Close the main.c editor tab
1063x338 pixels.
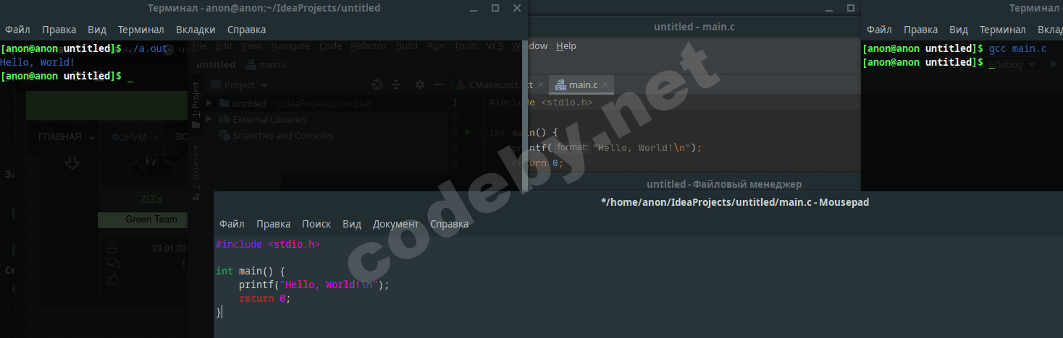point(607,84)
